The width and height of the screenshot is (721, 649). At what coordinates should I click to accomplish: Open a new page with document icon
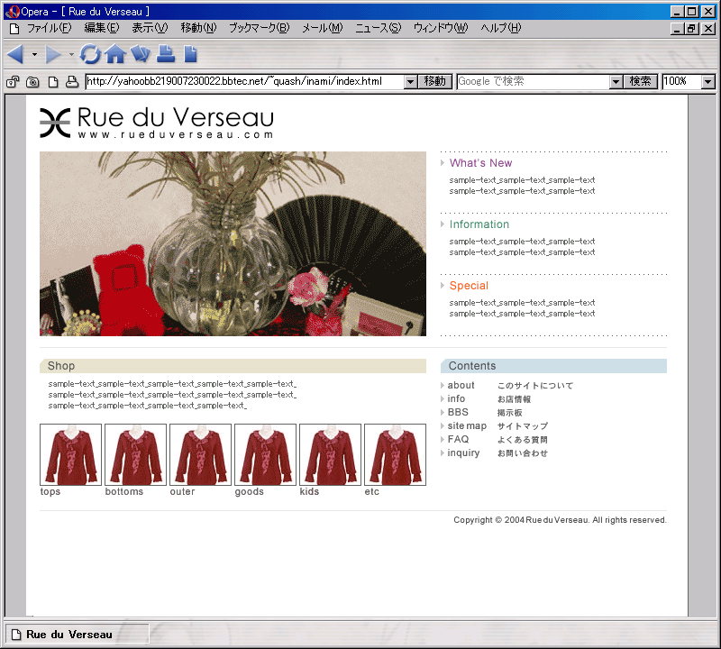(190, 54)
